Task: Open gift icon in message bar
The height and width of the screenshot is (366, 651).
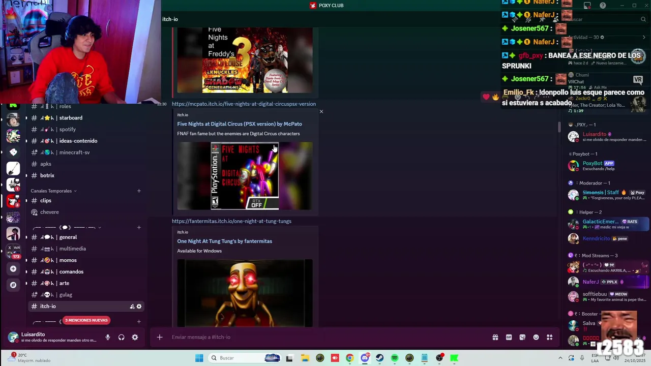Action: click(495, 337)
